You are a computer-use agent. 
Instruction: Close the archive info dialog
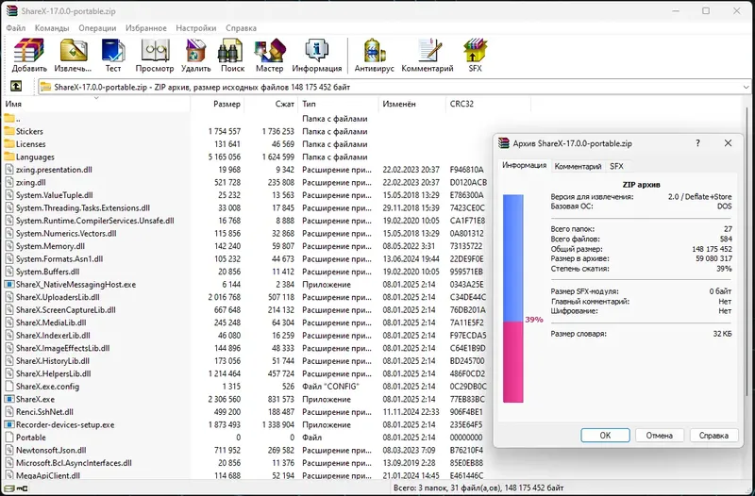tap(728, 143)
